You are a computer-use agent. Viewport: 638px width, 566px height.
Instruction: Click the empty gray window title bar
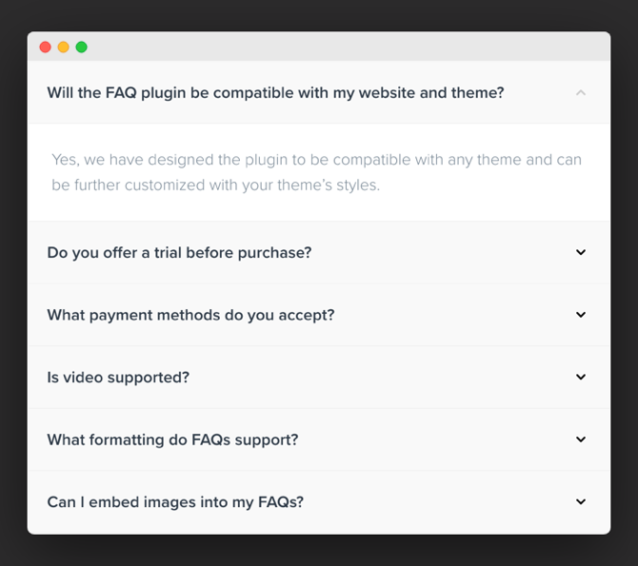(346, 47)
